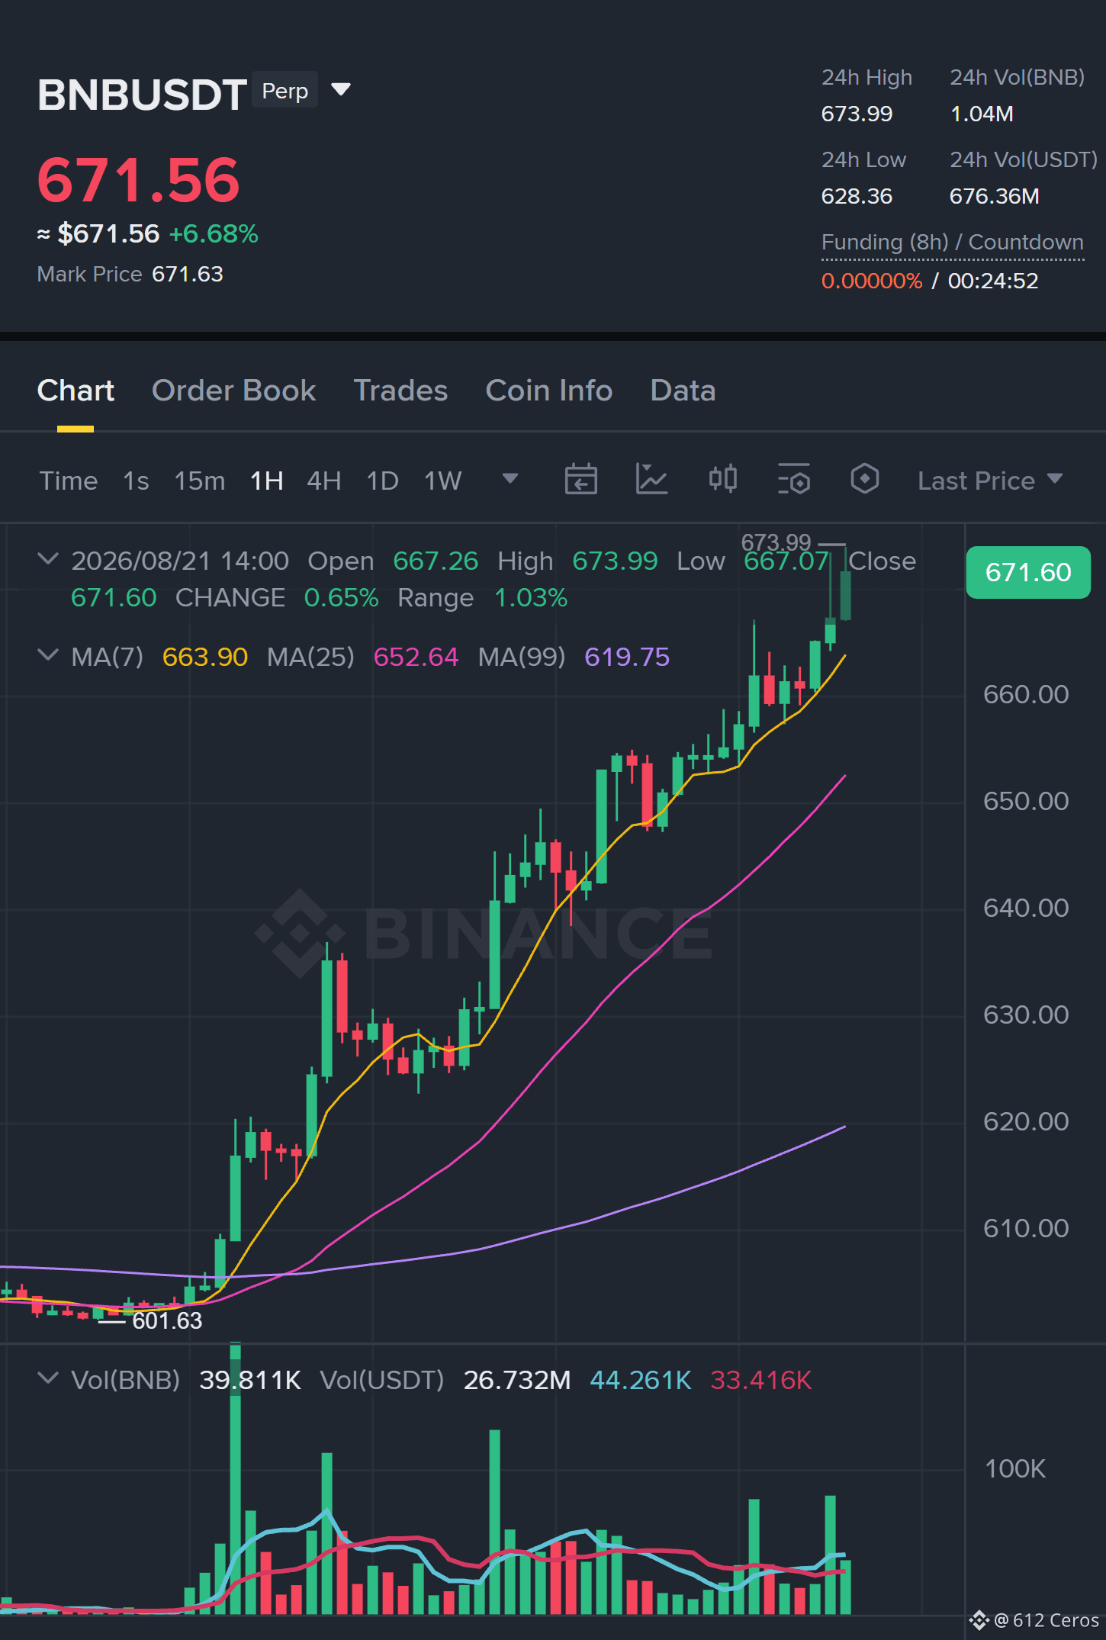The width and height of the screenshot is (1106, 1640).
Task: Click the Open value 667.26
Action: pos(436,561)
